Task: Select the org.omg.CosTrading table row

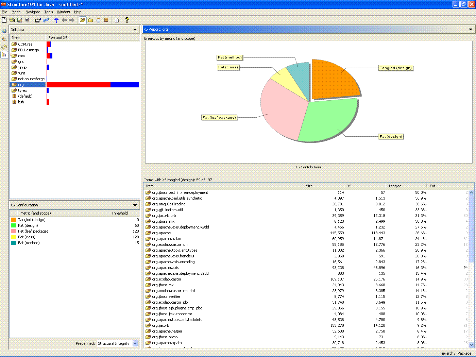Action: pos(306,204)
